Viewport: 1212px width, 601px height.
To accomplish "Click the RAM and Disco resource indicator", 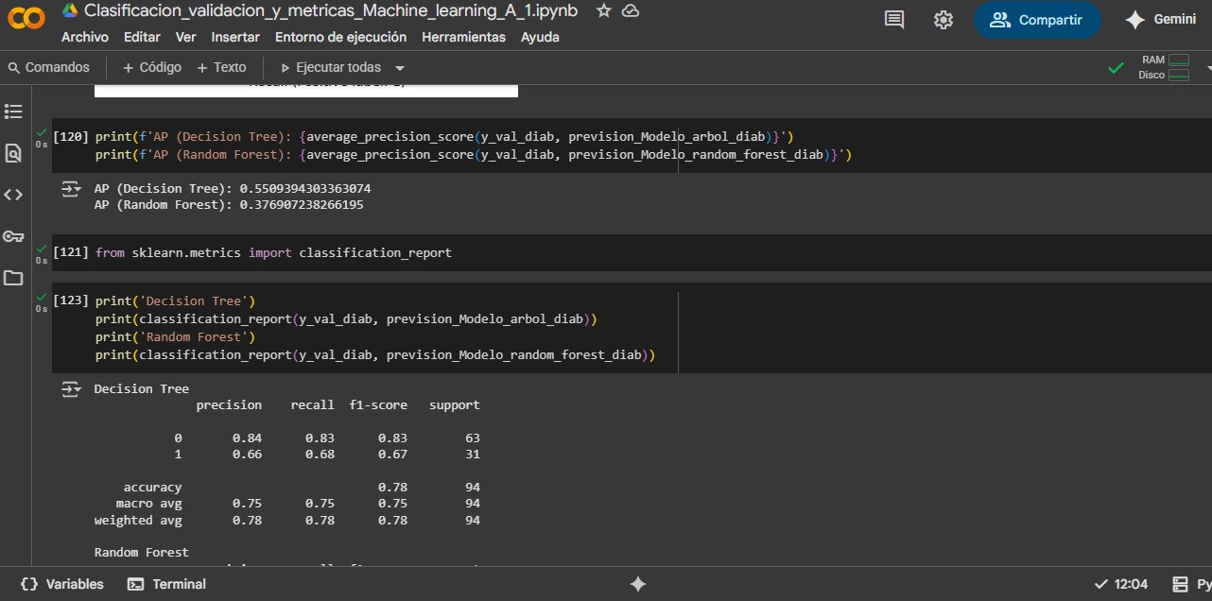I will 1164,67.
